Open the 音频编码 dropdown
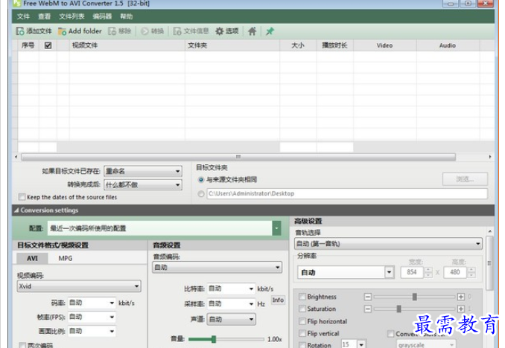505x348 pixels. 217,268
